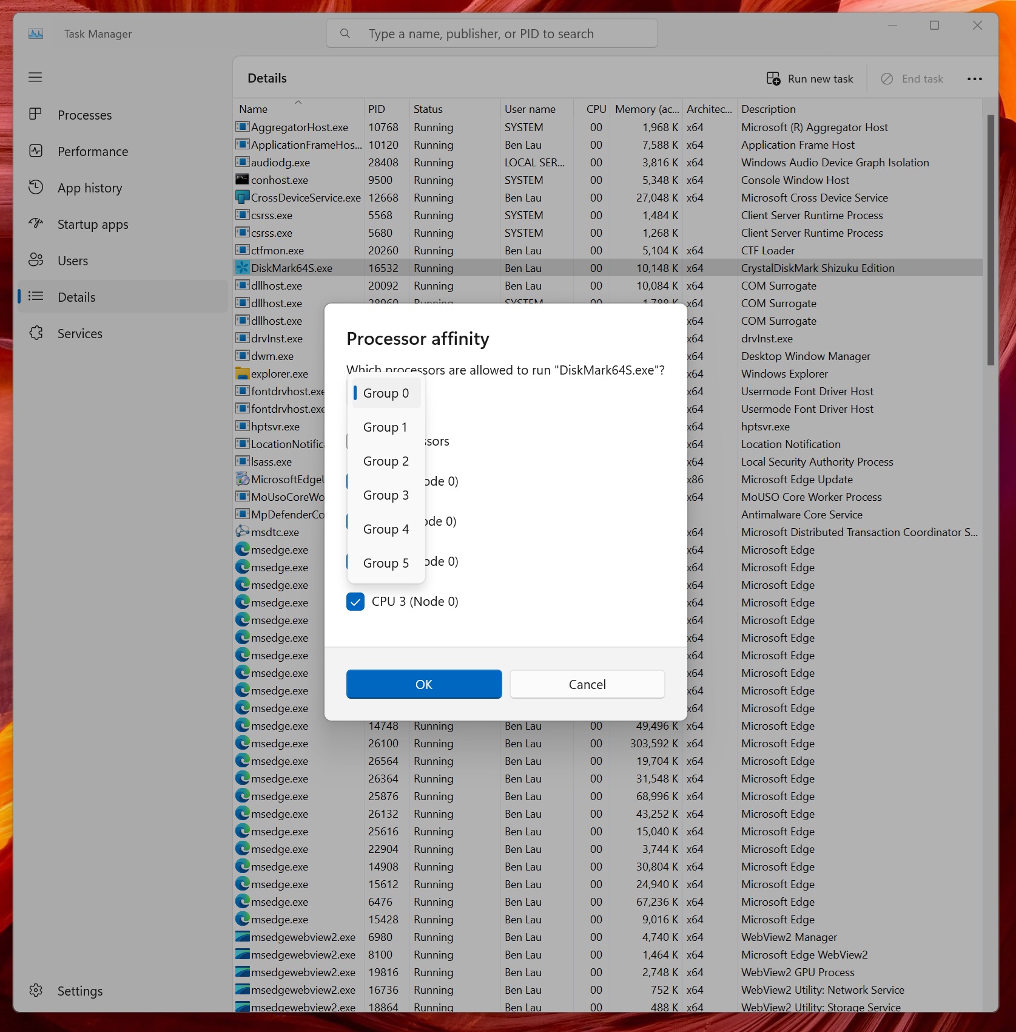Click the DiskMark64S.exe snowflake icon
Image resolution: width=1016 pixels, height=1032 pixels.
pos(243,268)
